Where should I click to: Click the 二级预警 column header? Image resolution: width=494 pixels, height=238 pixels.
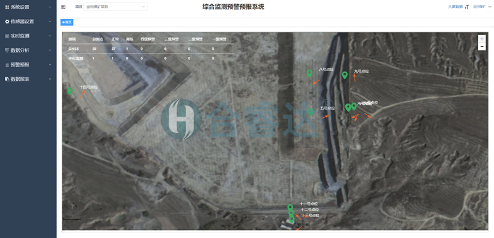click(x=195, y=39)
